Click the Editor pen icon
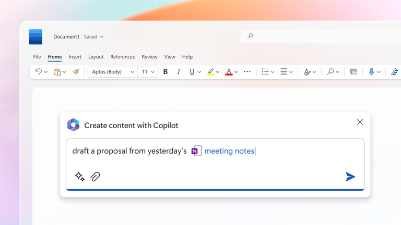 point(395,72)
